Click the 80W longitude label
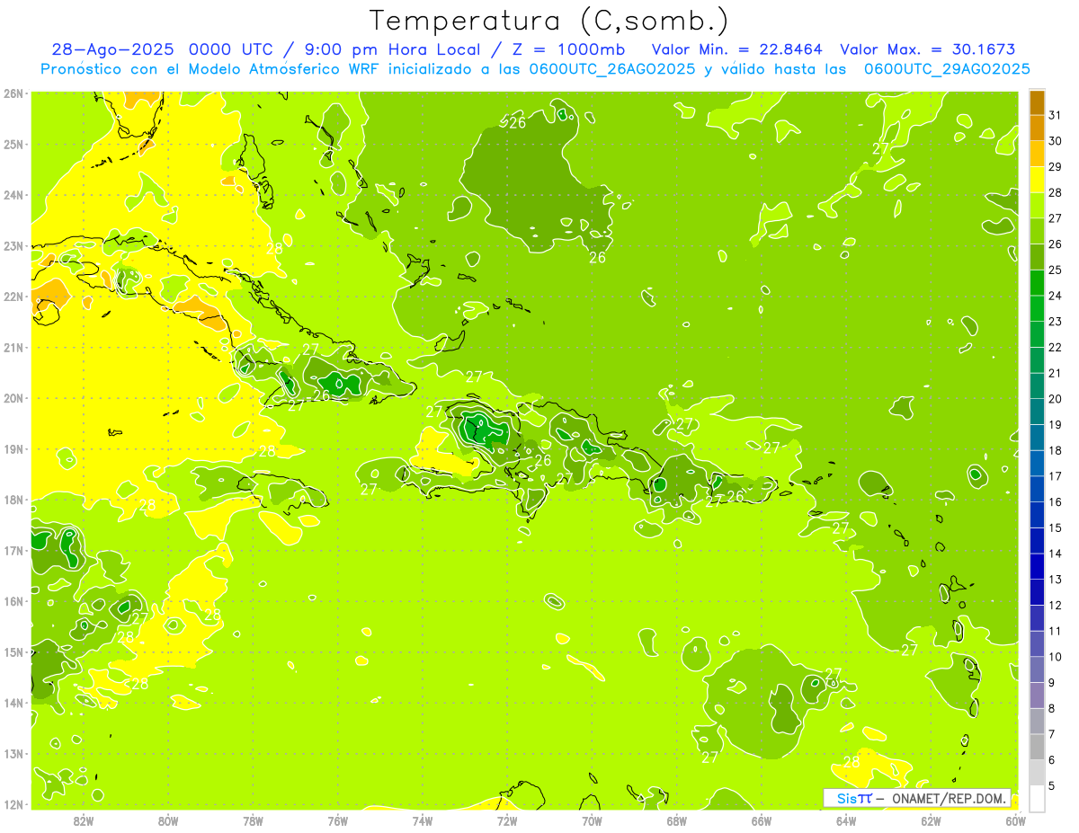This screenshot has width=1079, height=833. click(x=168, y=820)
